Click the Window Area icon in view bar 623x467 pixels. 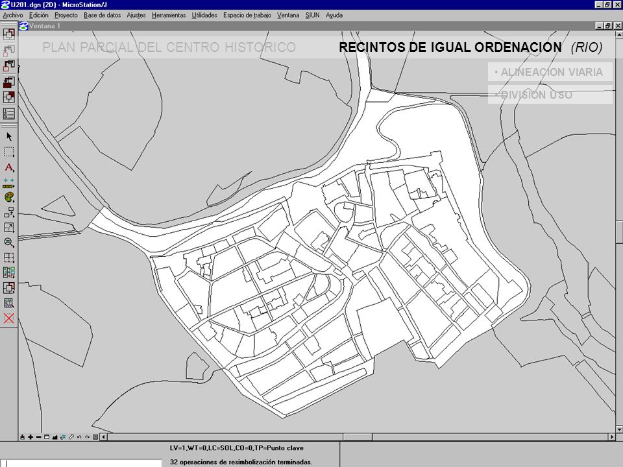click(47, 437)
